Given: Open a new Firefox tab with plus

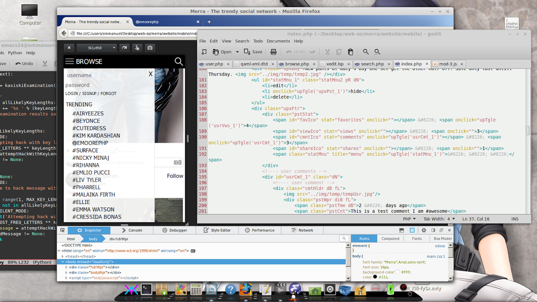Looking at the screenshot, I should (209, 21).
